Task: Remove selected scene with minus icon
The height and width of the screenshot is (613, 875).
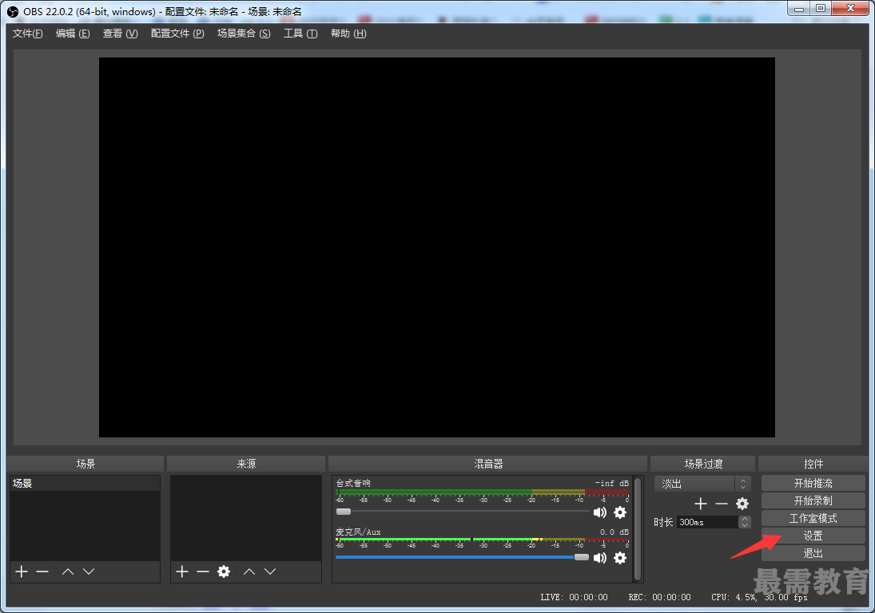Action: point(42,571)
